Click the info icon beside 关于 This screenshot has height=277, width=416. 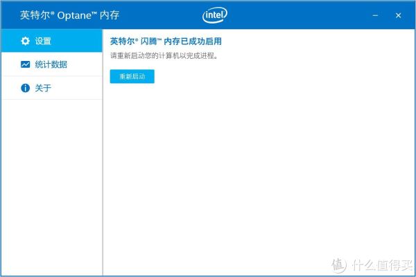pos(26,88)
